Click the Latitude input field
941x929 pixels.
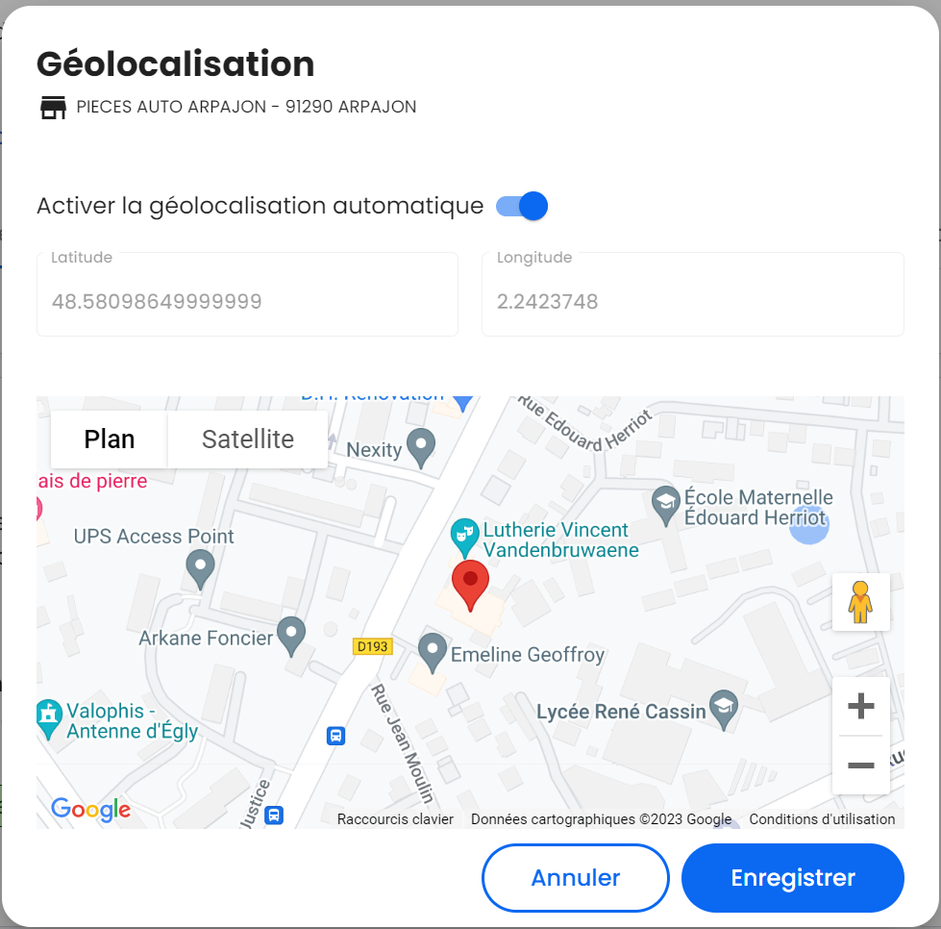(x=247, y=294)
